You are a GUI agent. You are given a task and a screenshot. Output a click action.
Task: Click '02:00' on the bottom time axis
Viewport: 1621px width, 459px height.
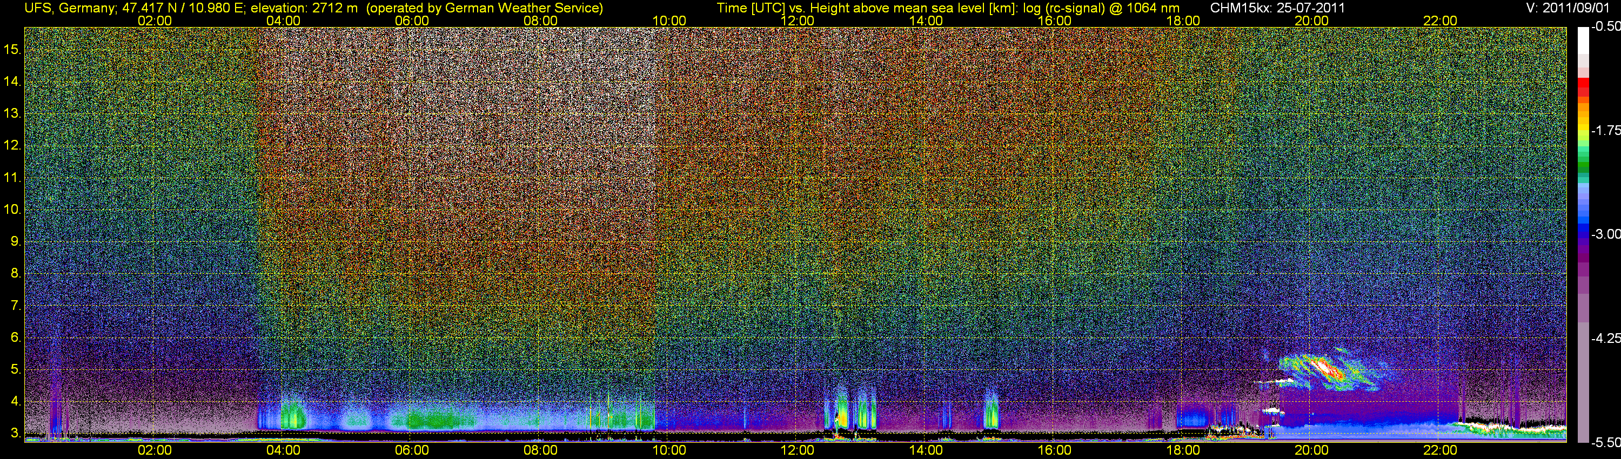pos(155,451)
